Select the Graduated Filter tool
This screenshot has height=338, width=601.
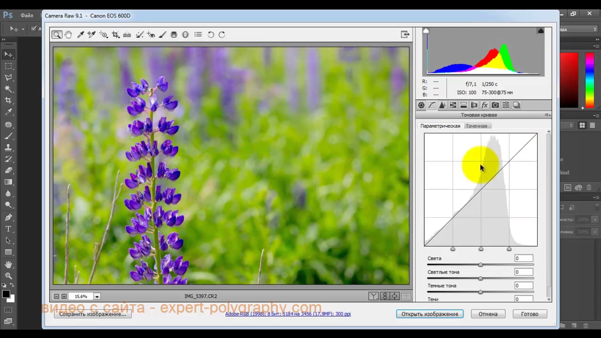click(x=174, y=34)
